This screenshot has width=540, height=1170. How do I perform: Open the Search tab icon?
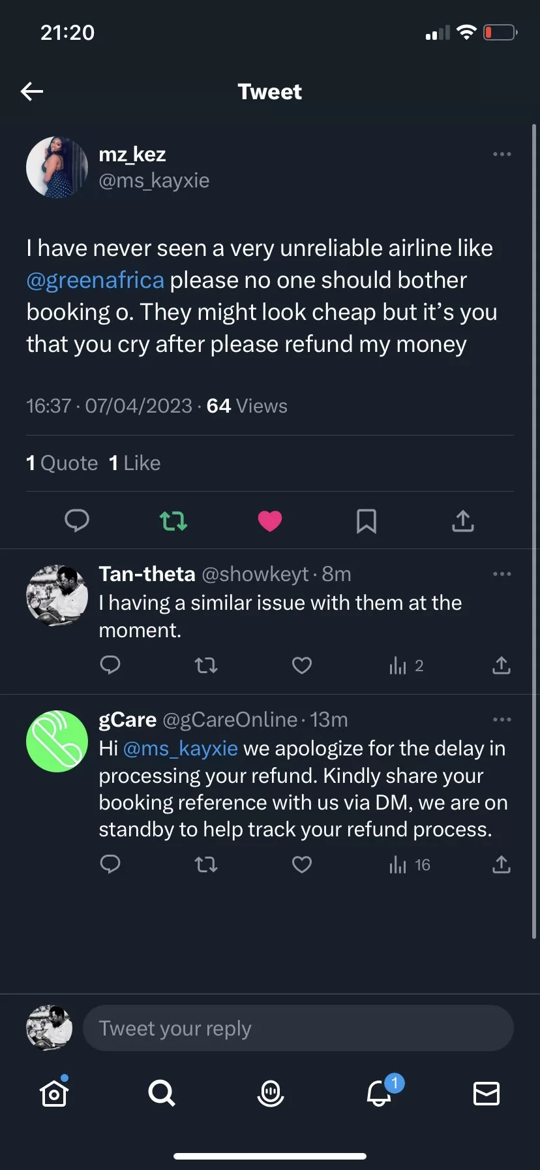coord(161,1092)
